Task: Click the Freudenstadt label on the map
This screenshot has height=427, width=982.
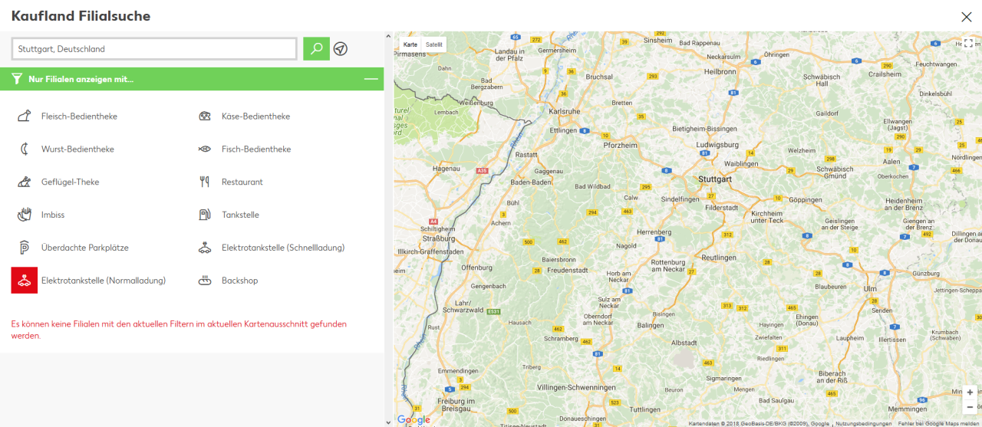Action: (x=567, y=270)
